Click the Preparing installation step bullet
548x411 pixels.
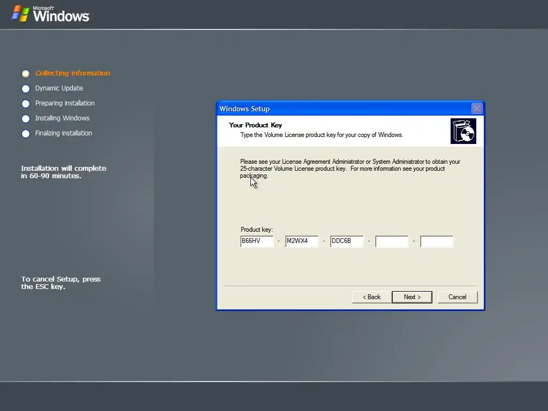tap(26, 104)
